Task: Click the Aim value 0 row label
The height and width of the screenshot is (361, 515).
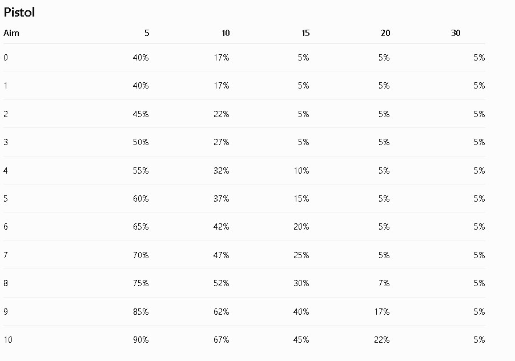Action: pyautogui.click(x=6, y=58)
